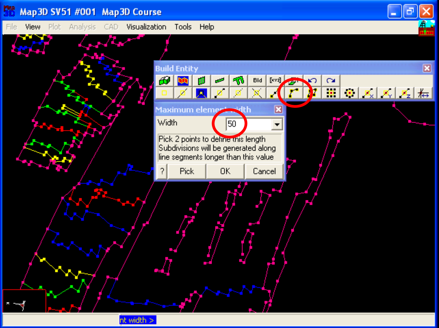Open the CAD menu
Screen dimensions: 439x328
click(x=111, y=27)
